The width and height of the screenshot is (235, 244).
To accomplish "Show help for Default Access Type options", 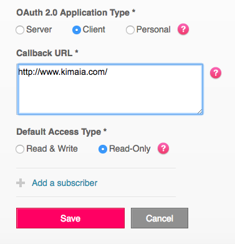I will pos(163,149).
